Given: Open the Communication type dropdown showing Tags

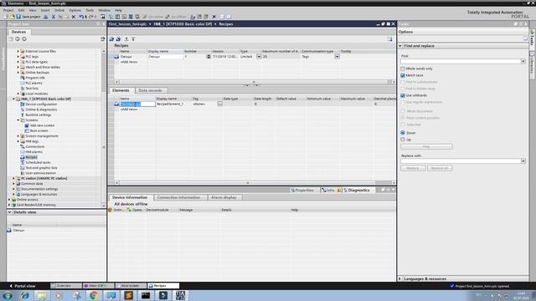Looking at the screenshot, I should [337, 57].
